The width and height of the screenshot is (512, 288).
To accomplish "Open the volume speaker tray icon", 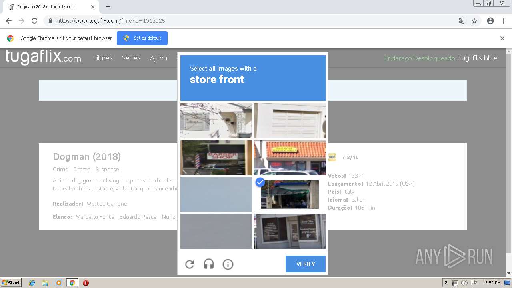I will [x=464, y=283].
